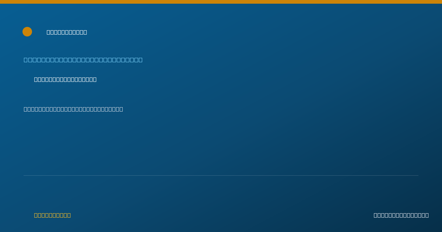Click the white text in the bottom-right footer
Image resolution: width=442 pixels, height=232 pixels.
click(x=401, y=215)
